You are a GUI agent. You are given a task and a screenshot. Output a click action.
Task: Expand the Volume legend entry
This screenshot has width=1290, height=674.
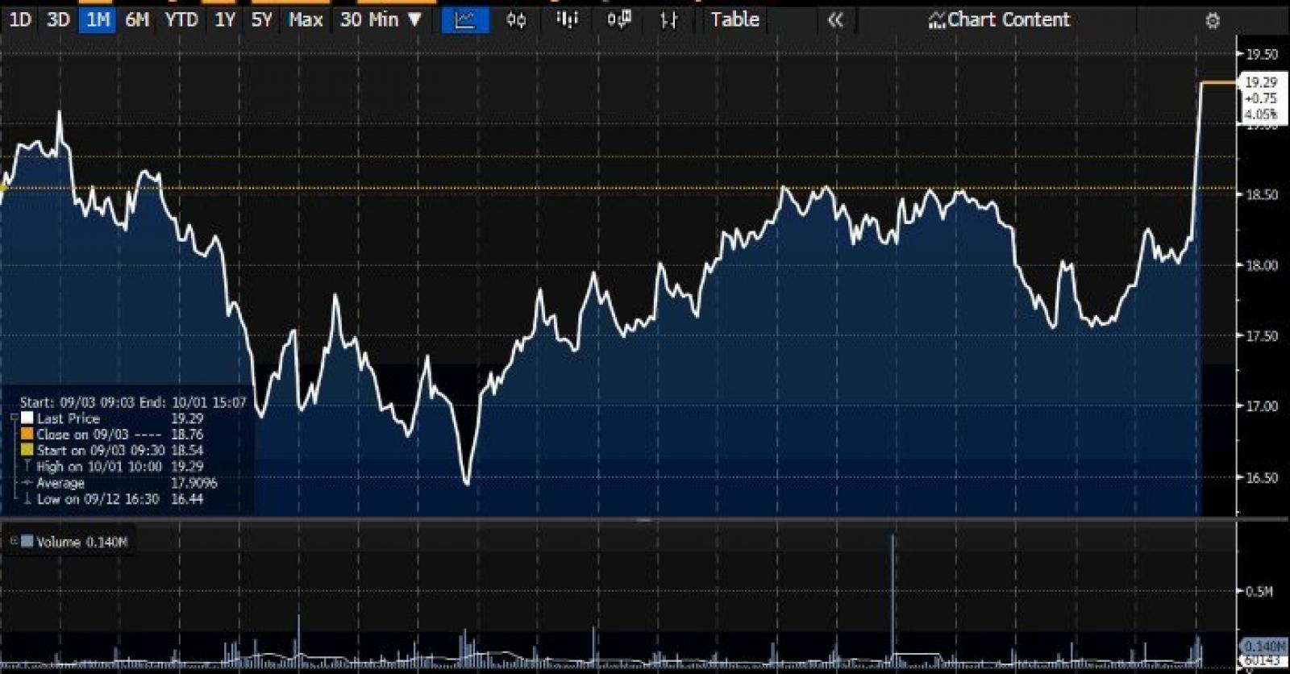(x=14, y=541)
